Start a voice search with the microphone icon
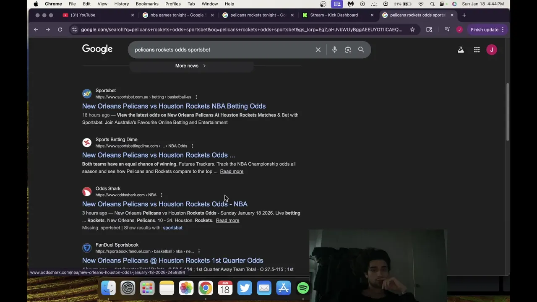 coord(334,49)
